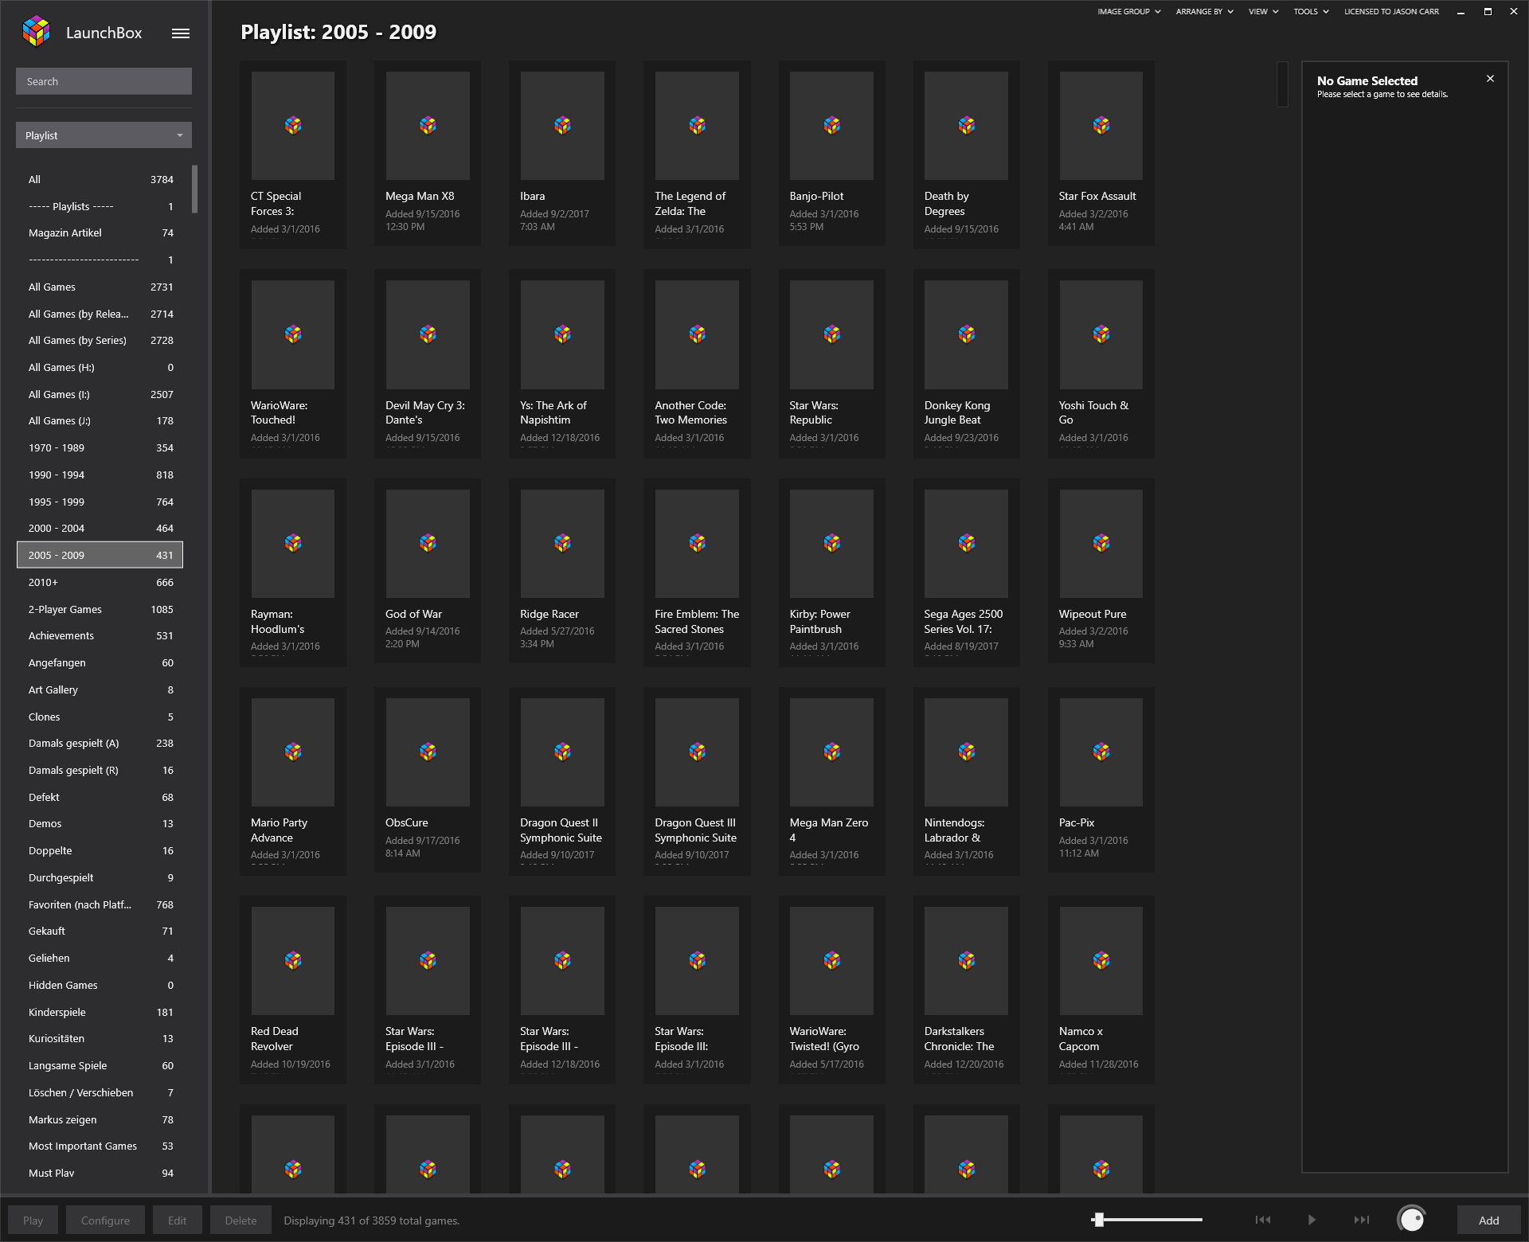This screenshot has width=1529, height=1242.
Task: Click the round volume knob icon
Action: 1412,1219
